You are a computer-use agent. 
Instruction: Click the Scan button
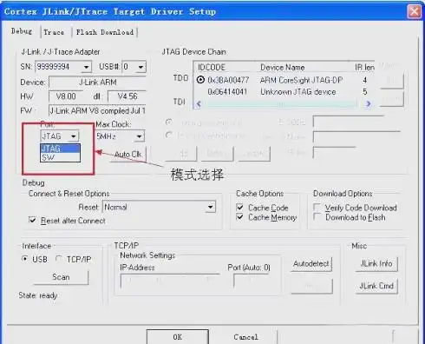click(61, 277)
